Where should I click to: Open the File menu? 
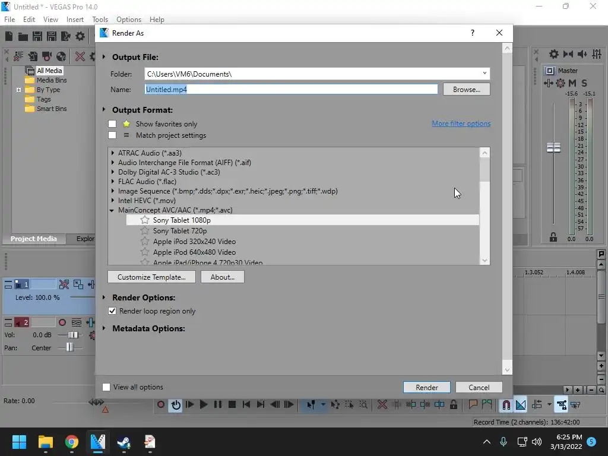[9, 20]
